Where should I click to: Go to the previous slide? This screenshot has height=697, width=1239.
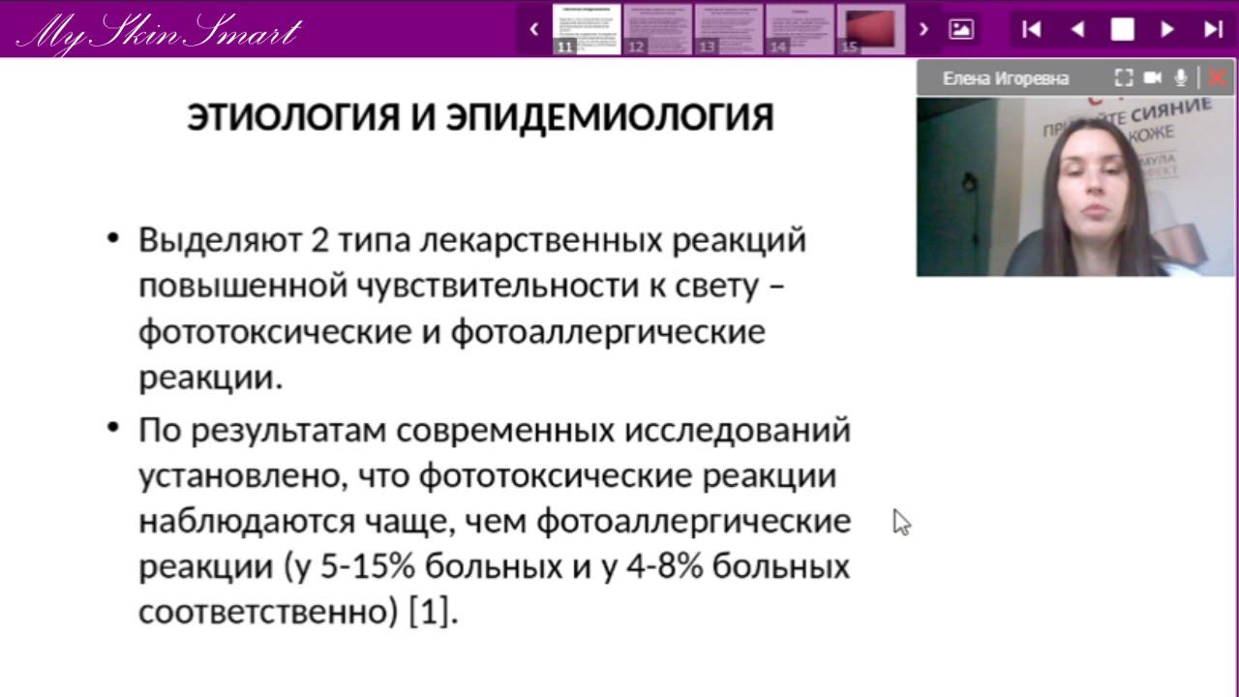tap(1077, 29)
